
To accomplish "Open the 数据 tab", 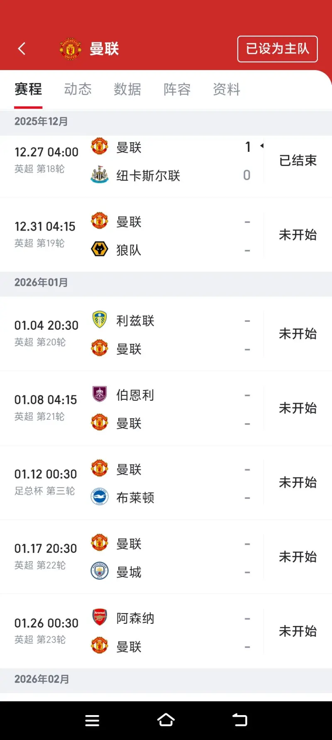I will coord(127,89).
